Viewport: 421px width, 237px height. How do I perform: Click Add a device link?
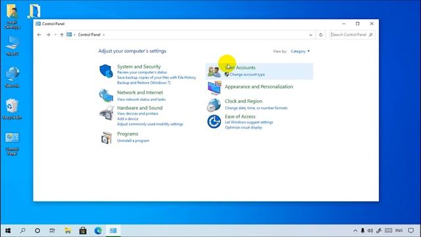128,118
